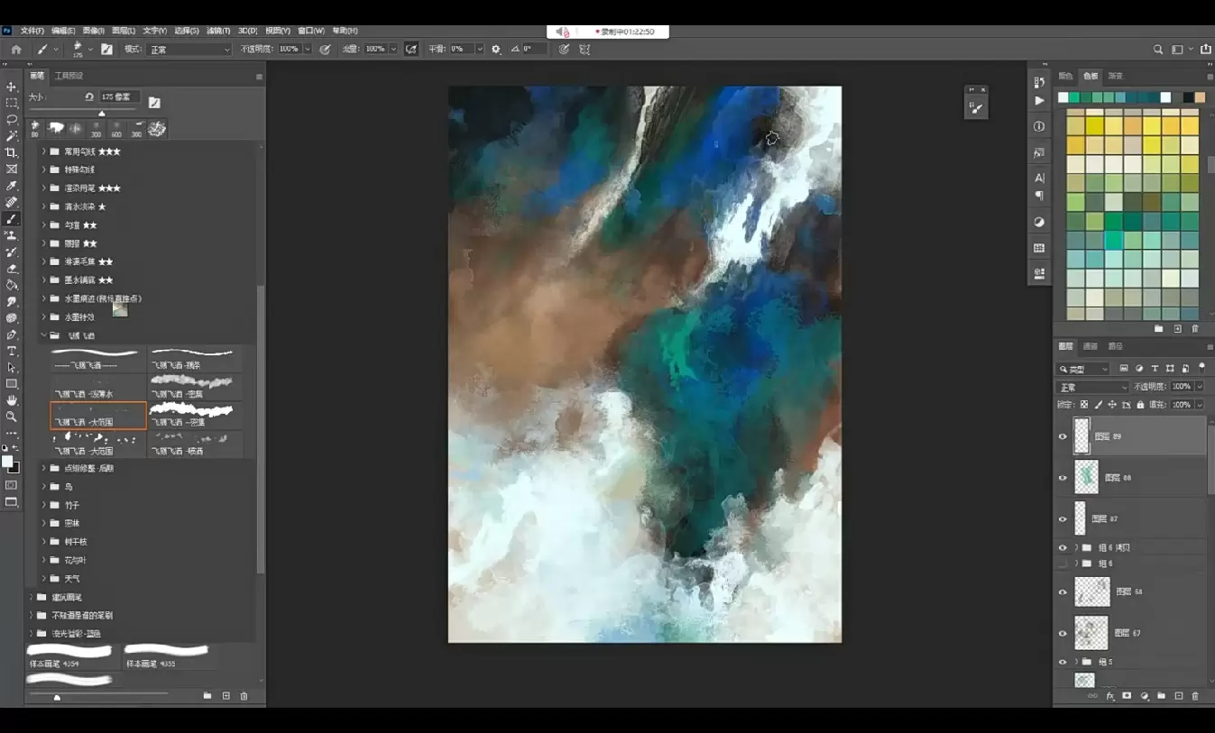Click the 175 像素 brush size field
The height and width of the screenshot is (733, 1215).
pyautogui.click(x=120, y=96)
